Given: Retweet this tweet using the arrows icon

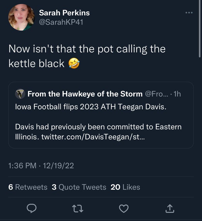Looking at the screenshot, I should tap(78, 209).
